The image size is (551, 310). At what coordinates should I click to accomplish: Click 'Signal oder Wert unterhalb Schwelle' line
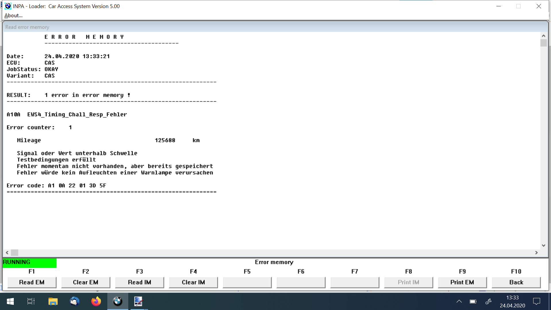(x=77, y=153)
